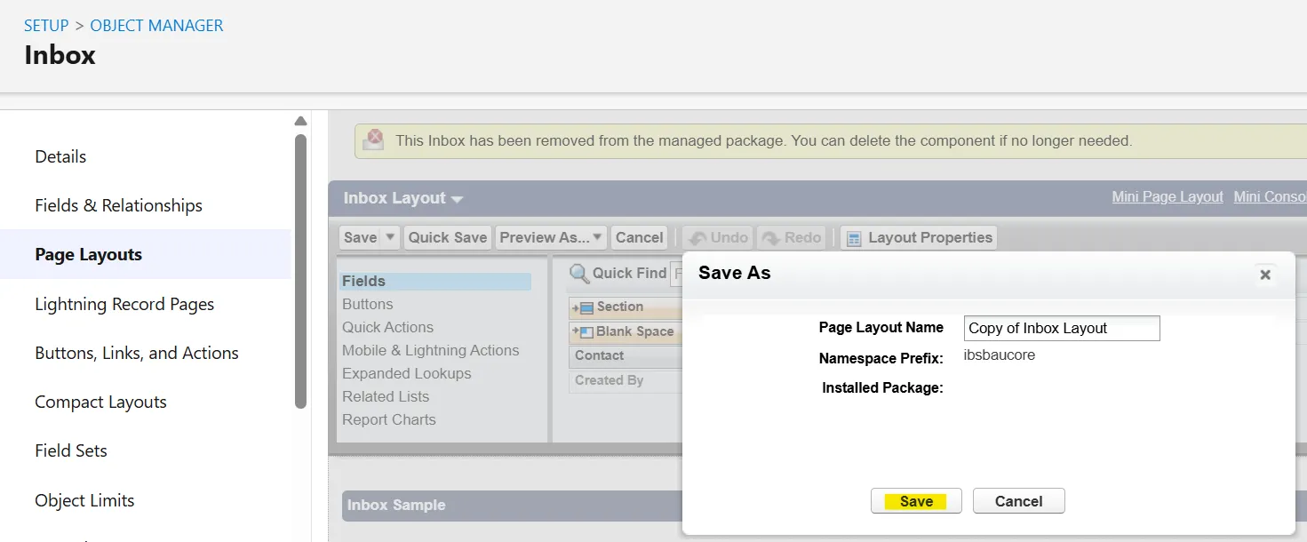
Task: Open Layout Properties from the toolbar
Action: (x=920, y=237)
